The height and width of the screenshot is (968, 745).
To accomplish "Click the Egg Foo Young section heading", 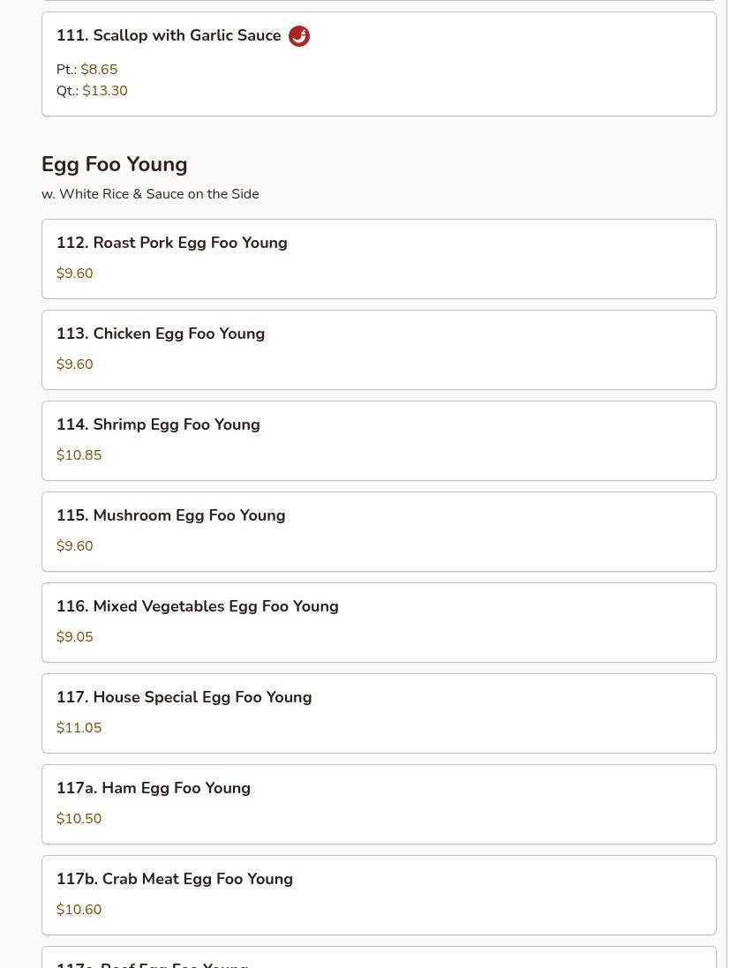I will pyautogui.click(x=114, y=164).
